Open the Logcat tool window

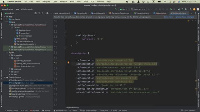[x=73, y=110]
